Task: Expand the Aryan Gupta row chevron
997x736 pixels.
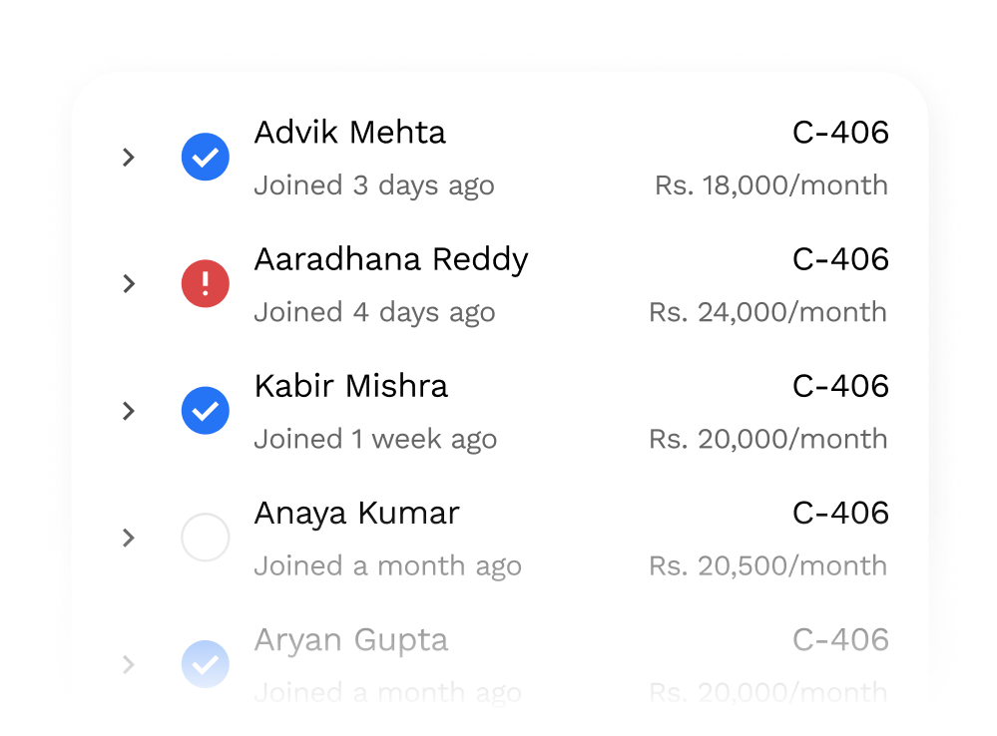Action: (128, 665)
